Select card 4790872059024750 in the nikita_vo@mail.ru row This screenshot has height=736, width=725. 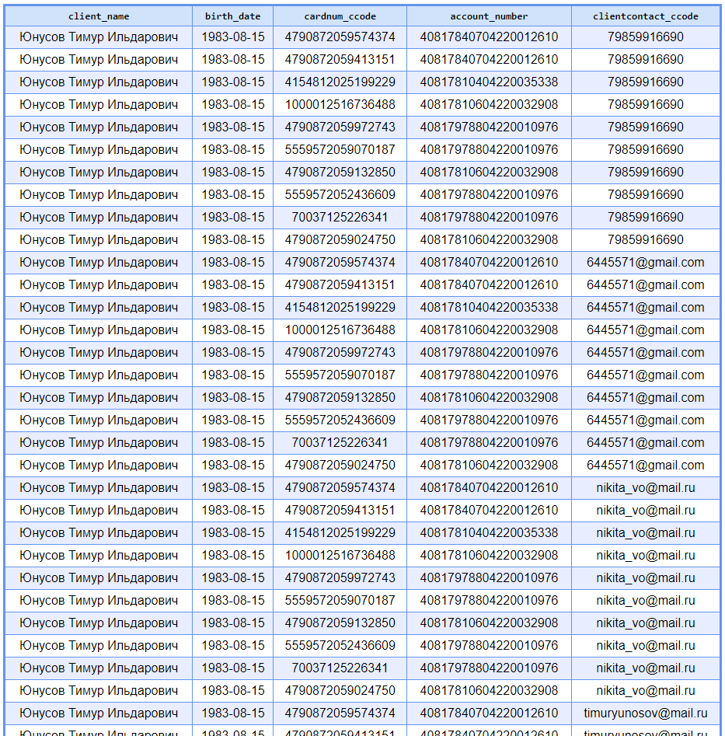point(340,691)
